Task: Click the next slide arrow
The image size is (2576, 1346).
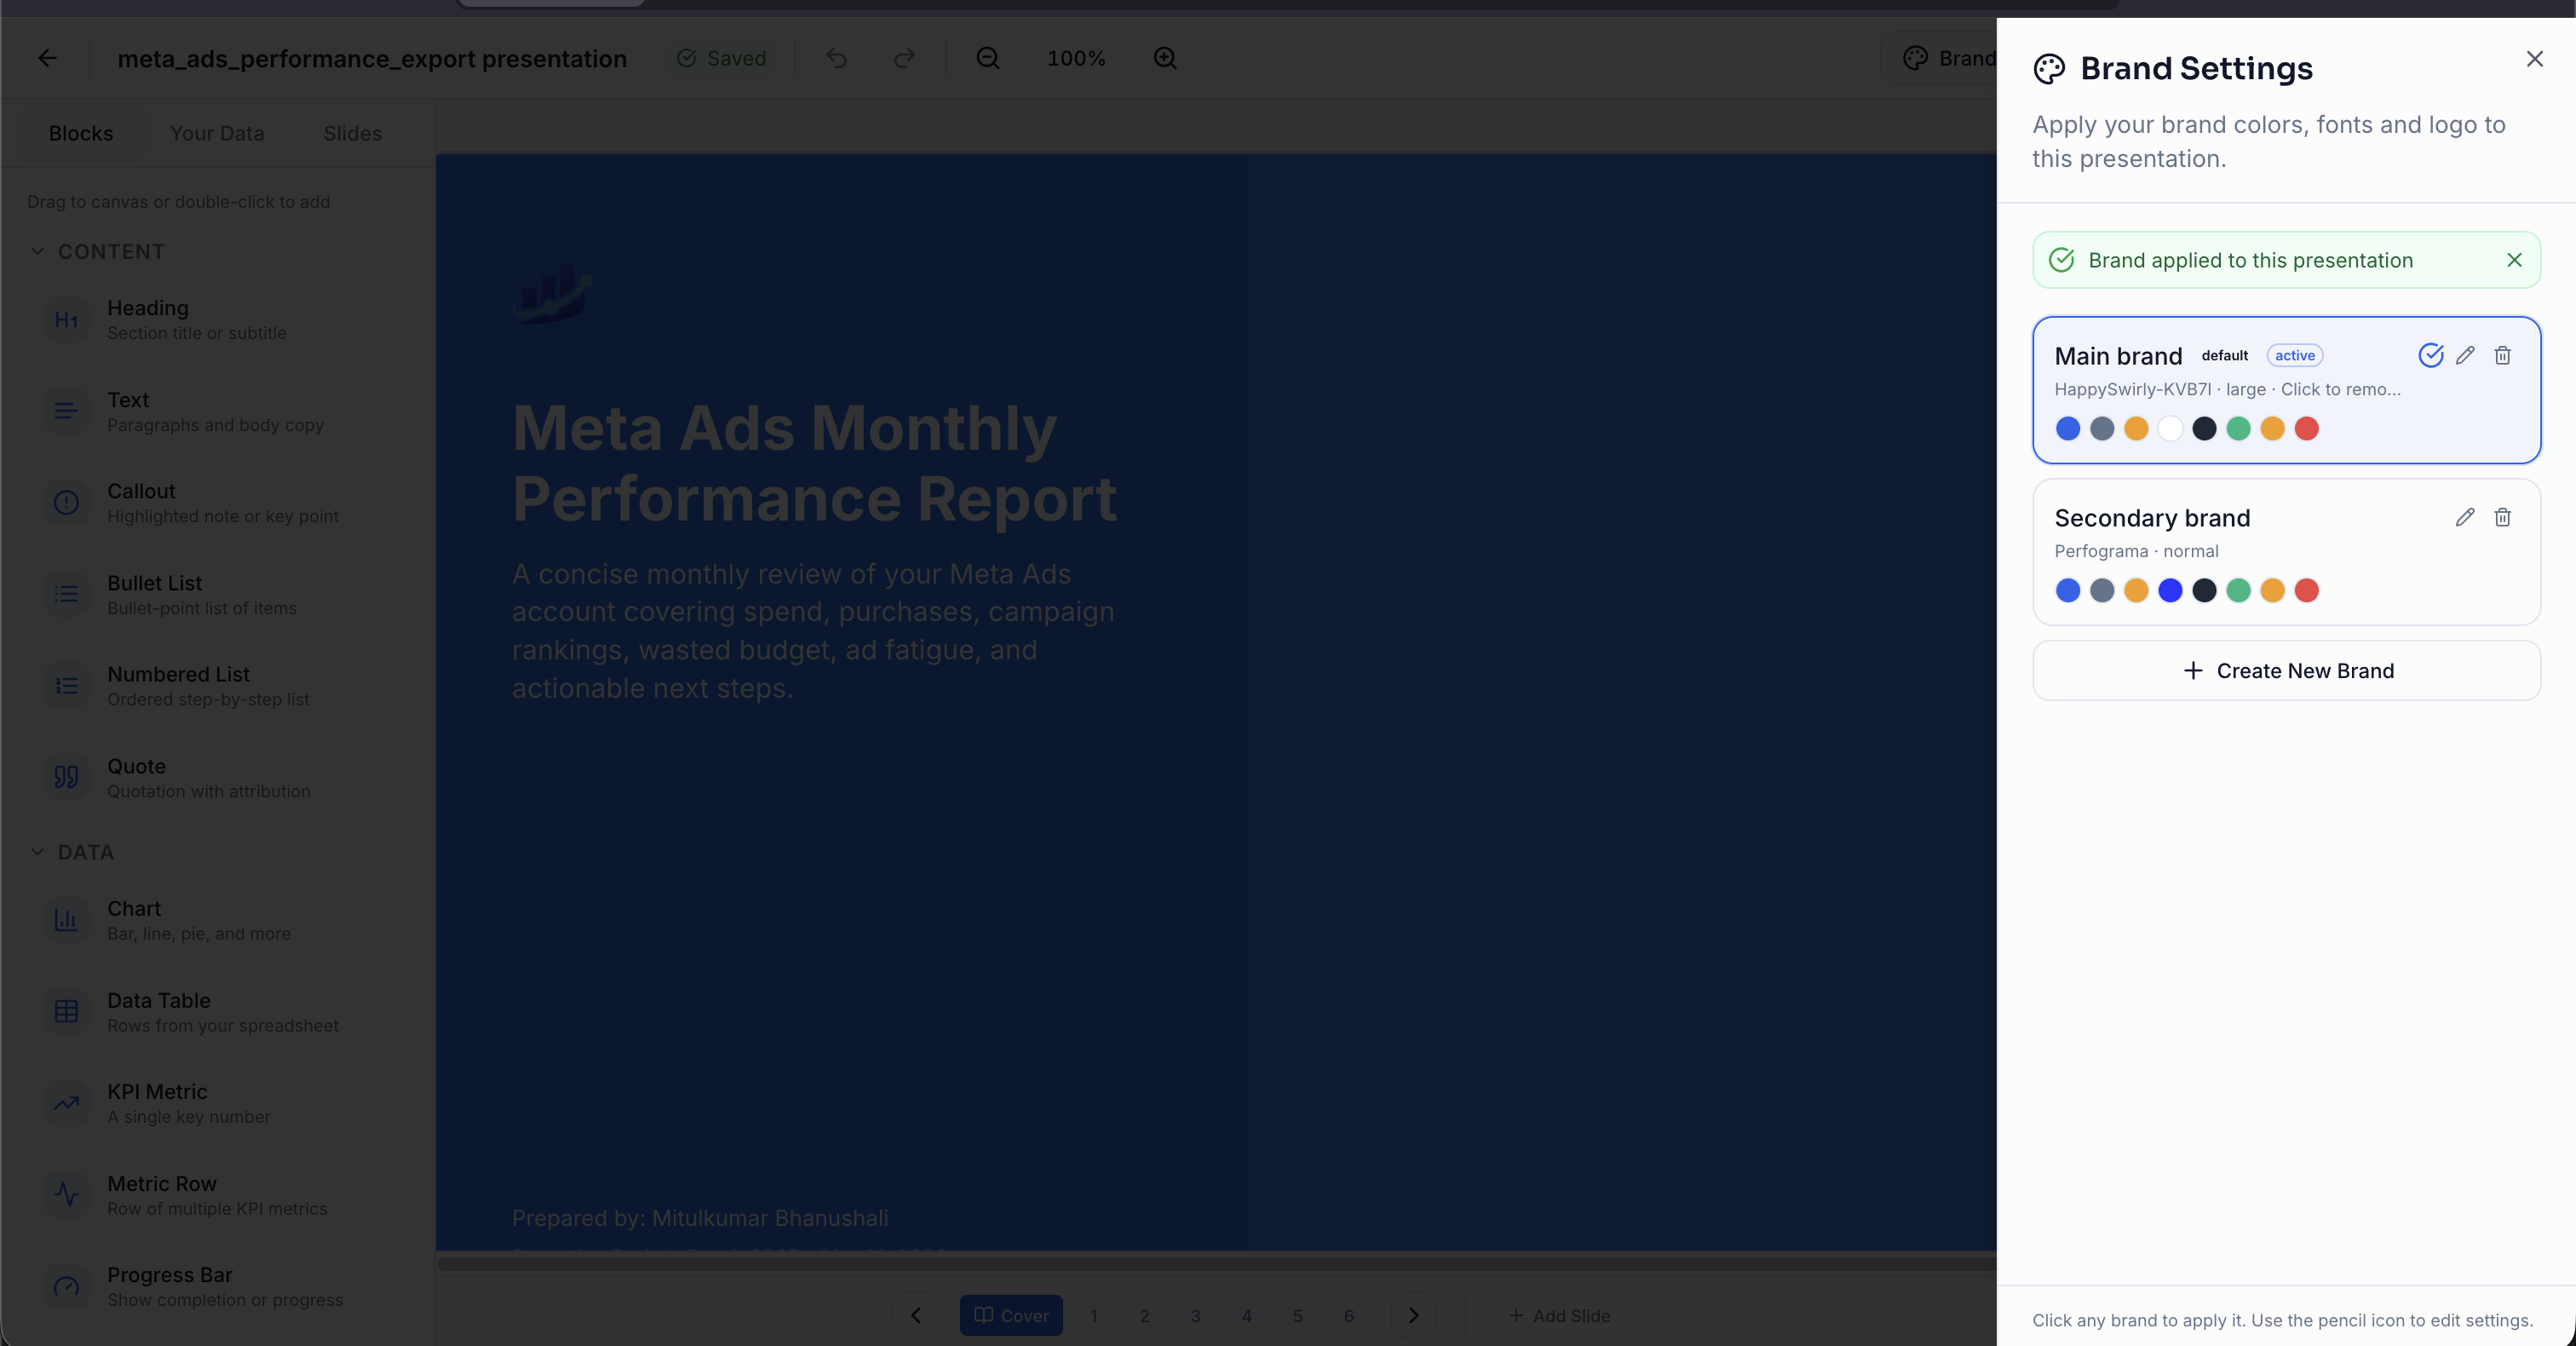Action: click(1413, 1316)
